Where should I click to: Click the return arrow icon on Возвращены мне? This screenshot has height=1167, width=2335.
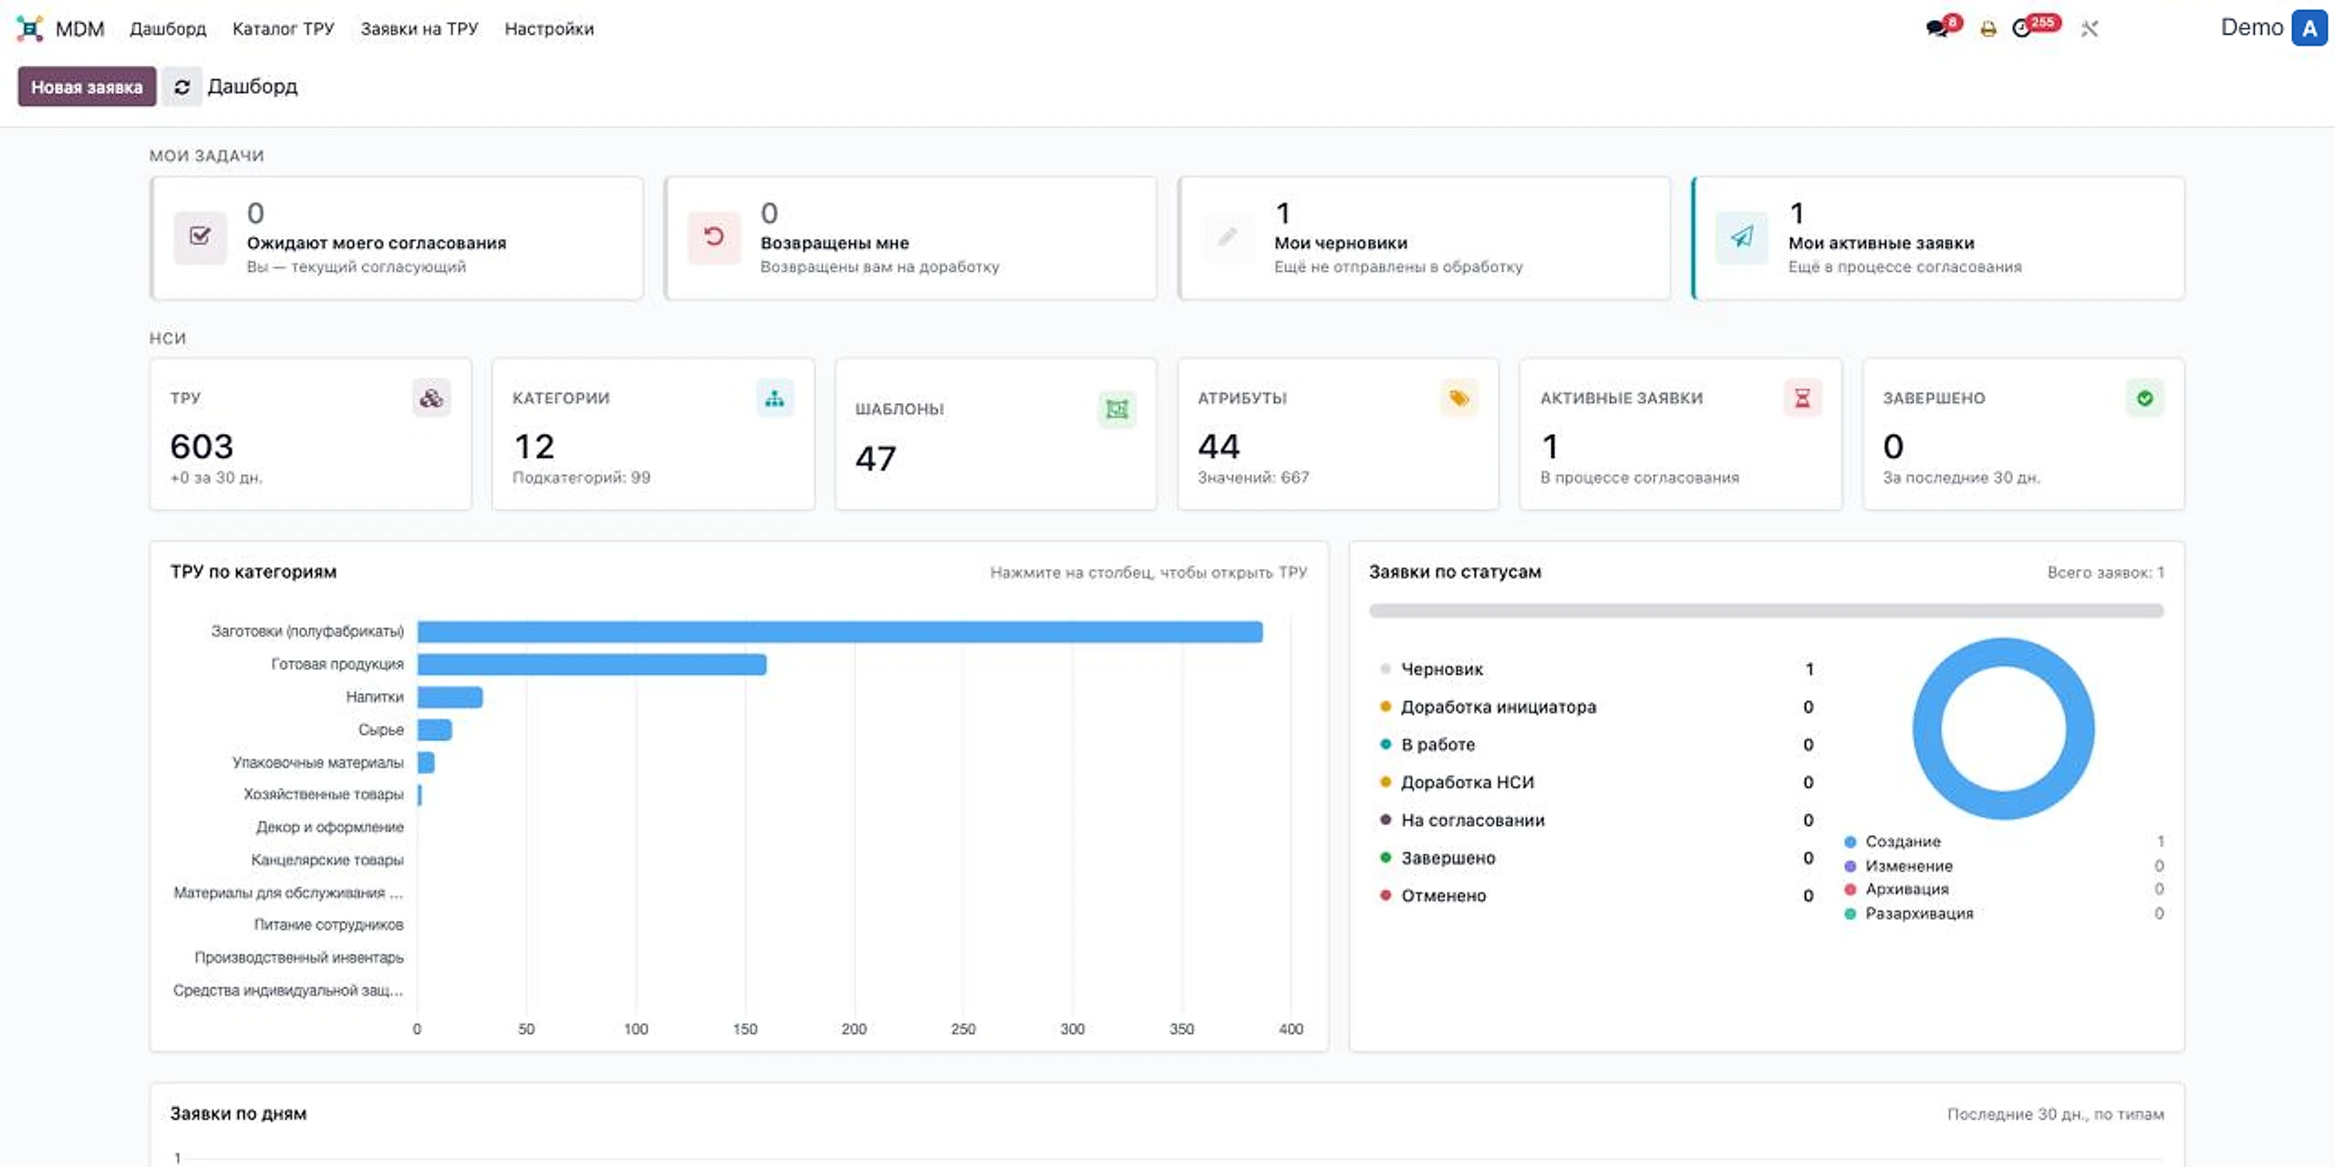coord(714,237)
